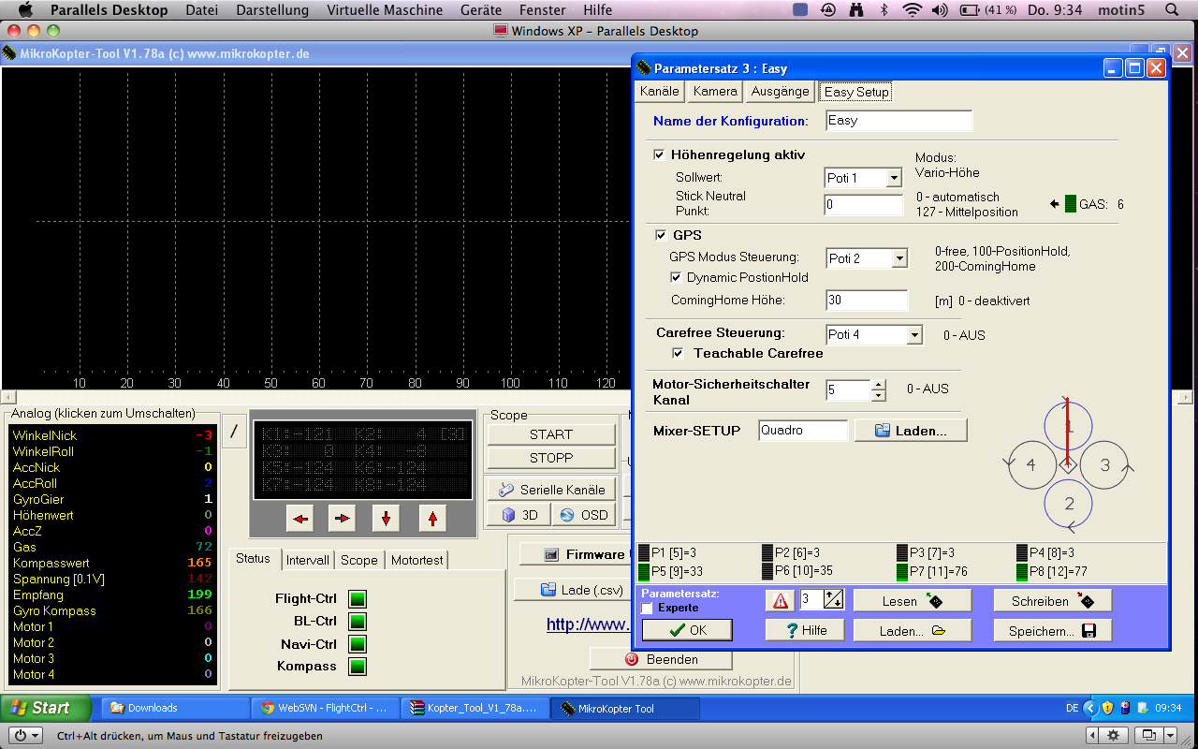
Task: Open the Geräte menu
Action: pos(481,10)
